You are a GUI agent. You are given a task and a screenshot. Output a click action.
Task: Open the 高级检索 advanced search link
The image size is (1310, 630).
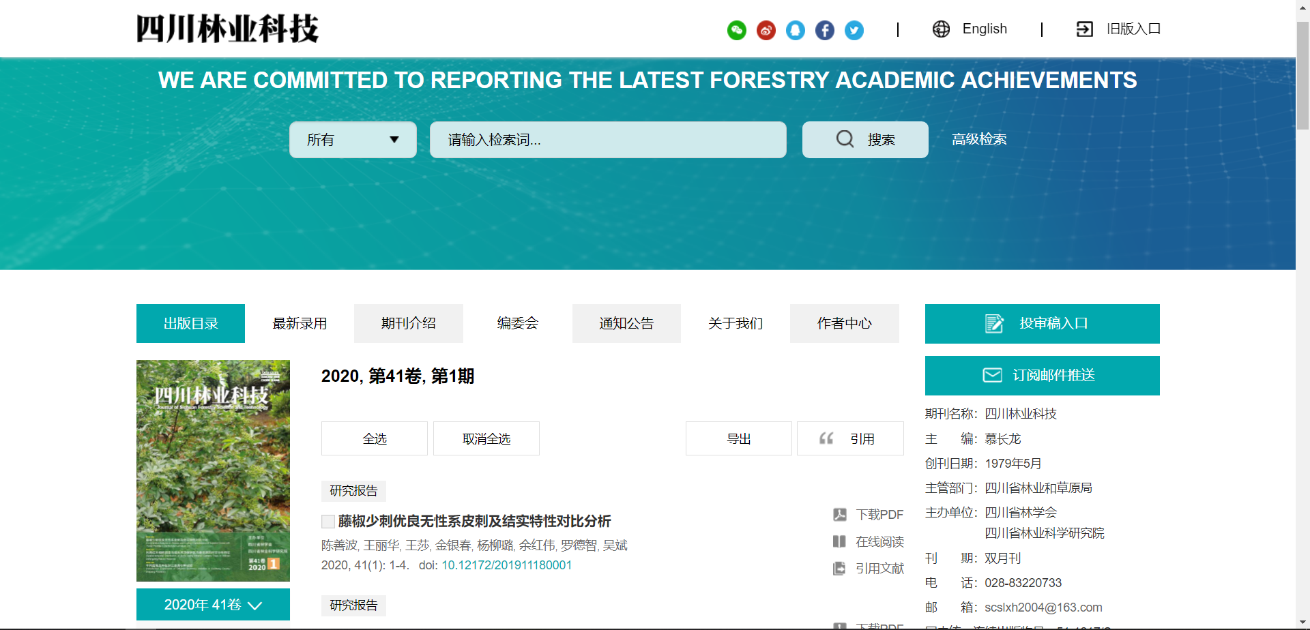pos(979,140)
